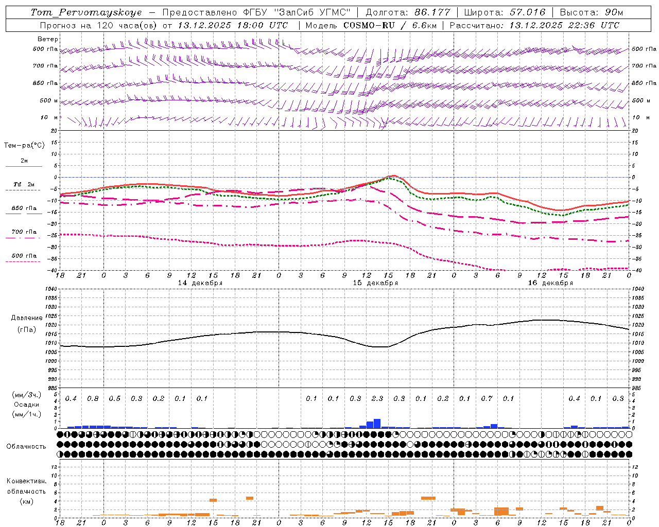The width and height of the screenshot is (659, 527).
Task: Click the 500 м wind level label at left
Action: [x=49, y=101]
